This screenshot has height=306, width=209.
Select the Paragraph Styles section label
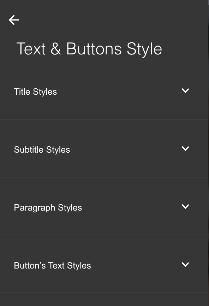tap(48, 208)
